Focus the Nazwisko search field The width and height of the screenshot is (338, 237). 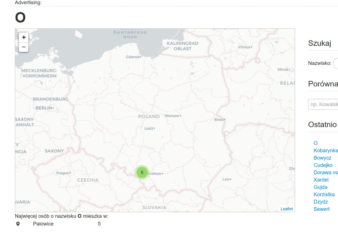point(335,63)
